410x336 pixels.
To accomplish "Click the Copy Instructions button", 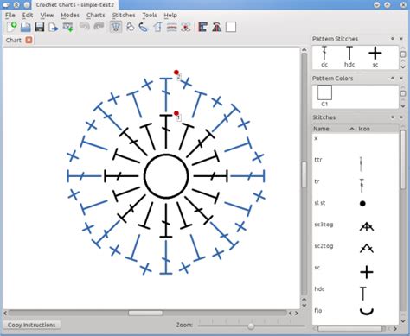I will coord(31,325).
